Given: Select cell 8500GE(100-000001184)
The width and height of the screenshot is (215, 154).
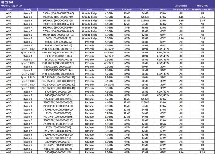Looking at the screenshot, I should click(58, 70).
